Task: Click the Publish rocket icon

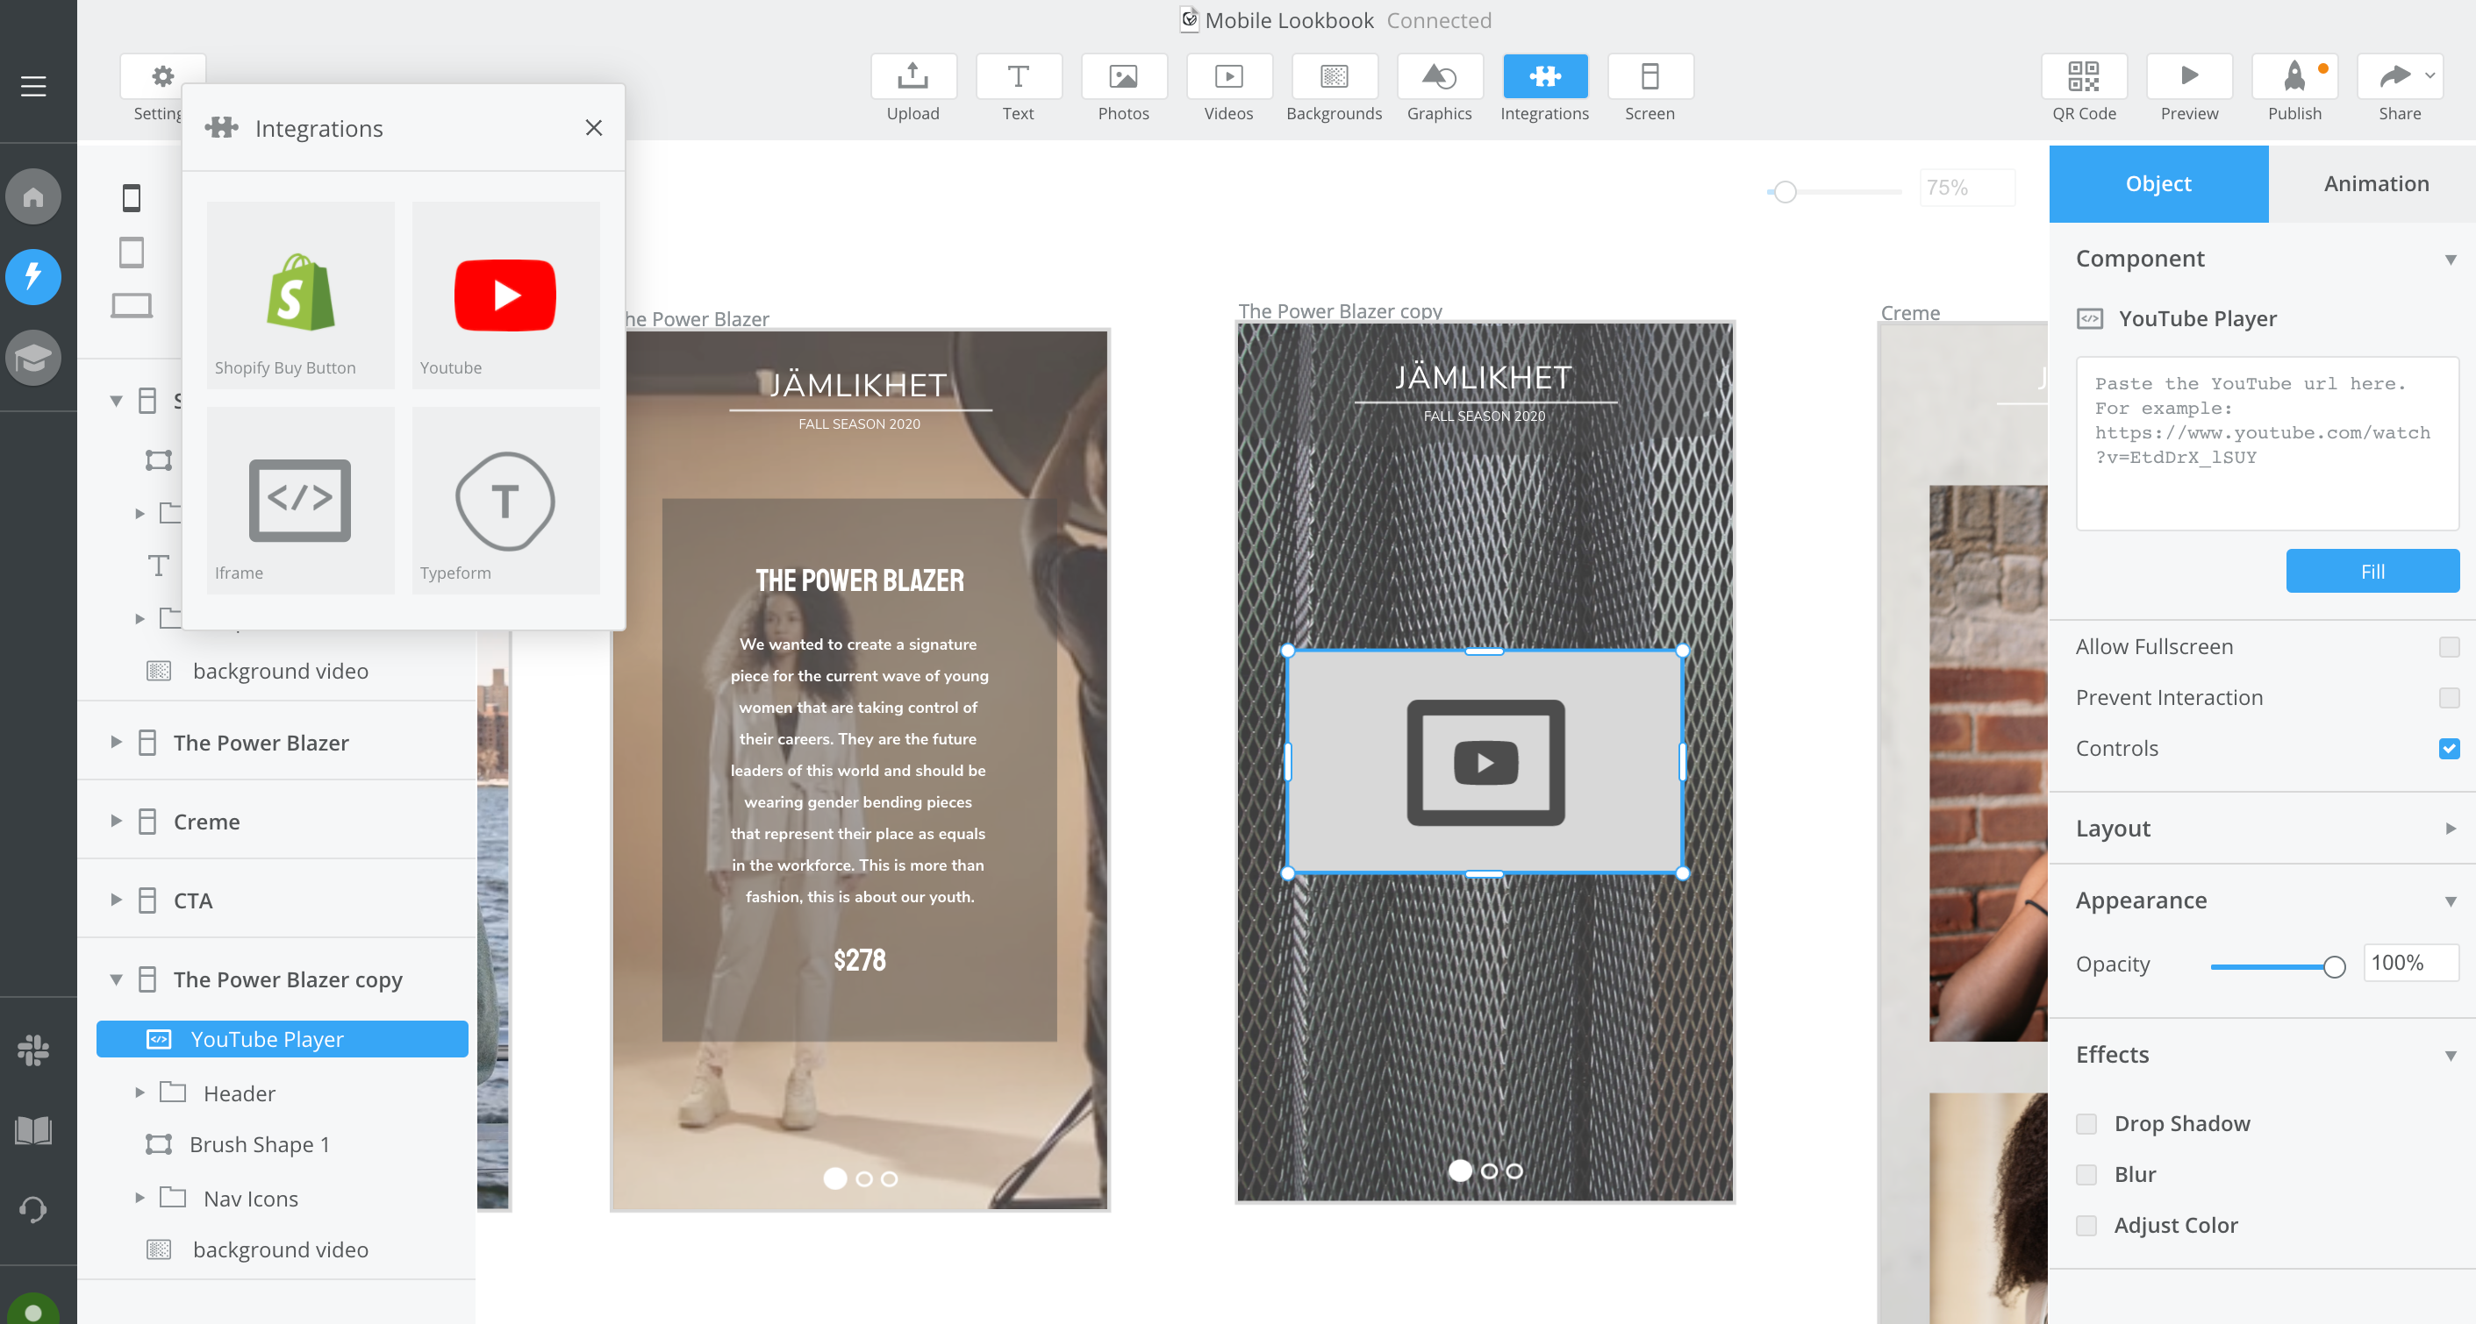Action: pyautogui.click(x=2294, y=77)
